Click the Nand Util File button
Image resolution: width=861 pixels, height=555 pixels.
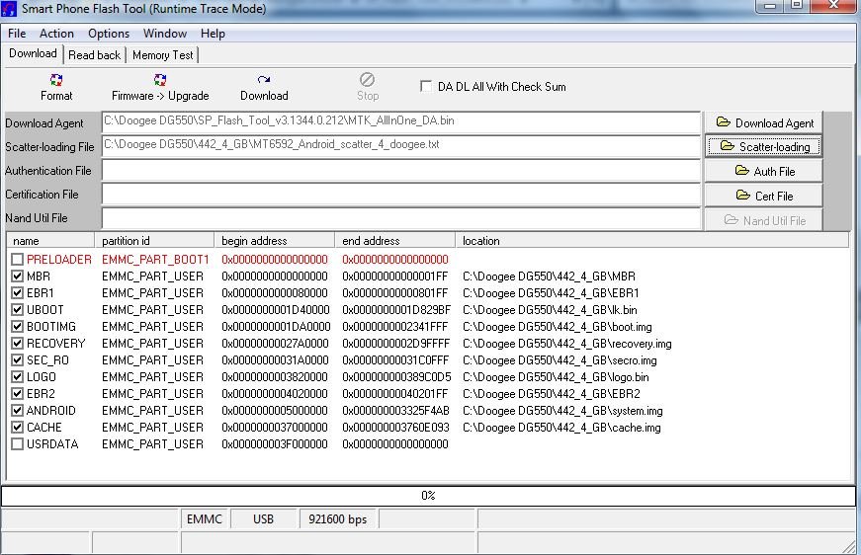coord(764,220)
